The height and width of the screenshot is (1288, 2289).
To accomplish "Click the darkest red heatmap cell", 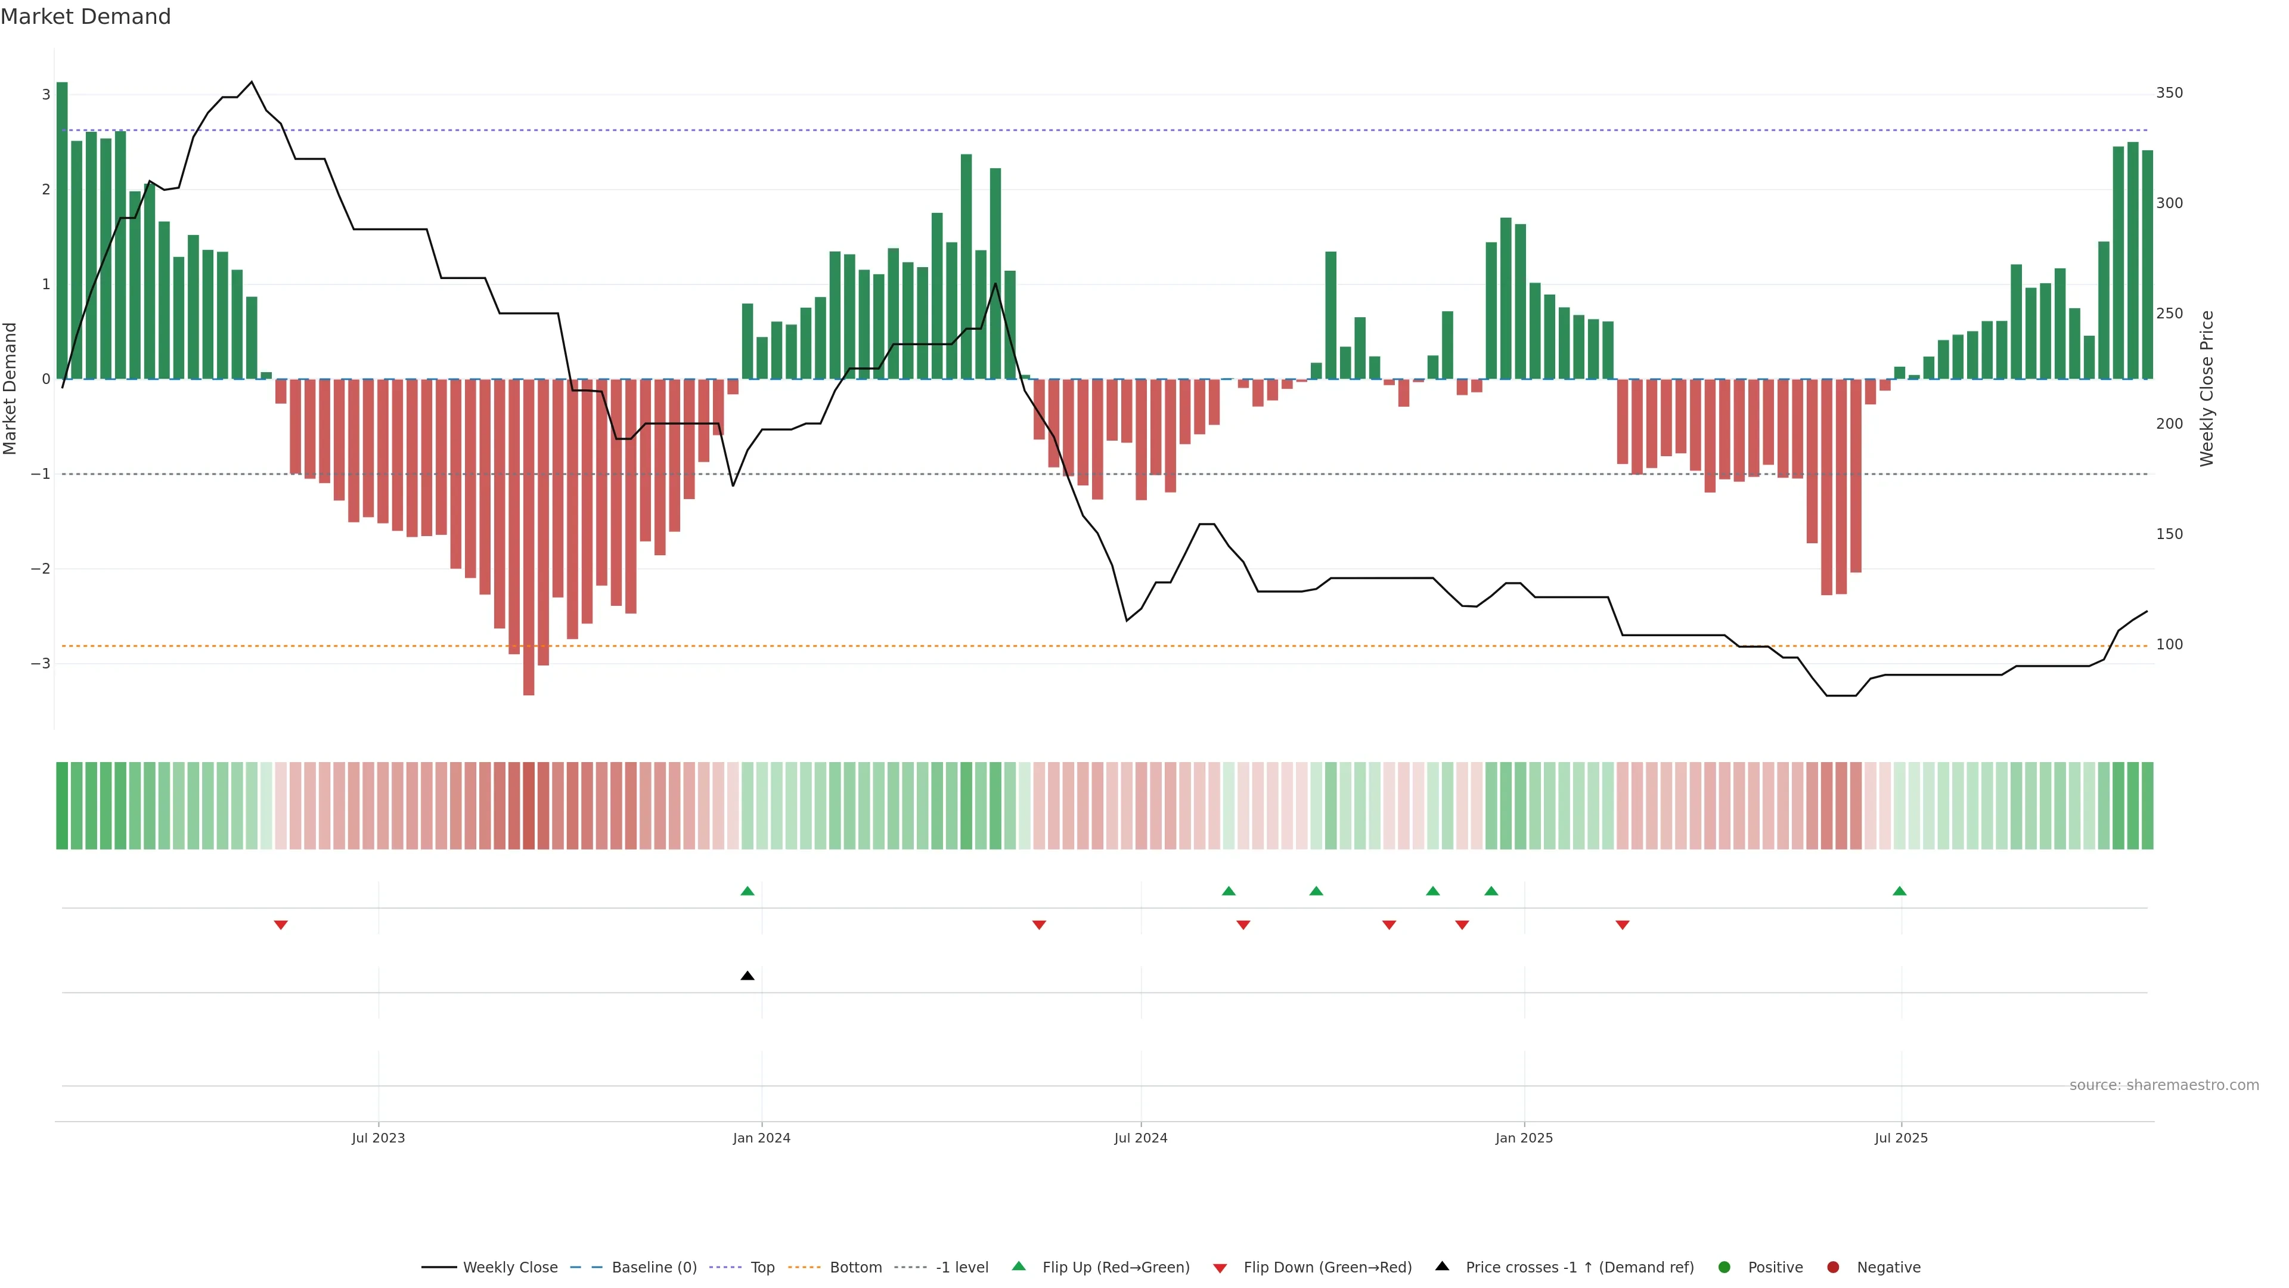I will (x=529, y=806).
